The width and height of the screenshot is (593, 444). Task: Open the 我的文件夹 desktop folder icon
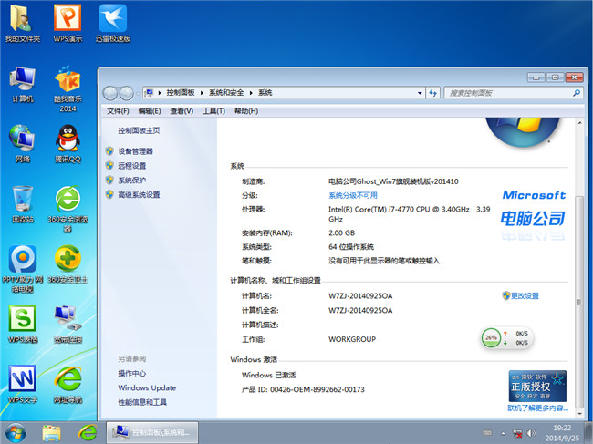[x=22, y=24]
